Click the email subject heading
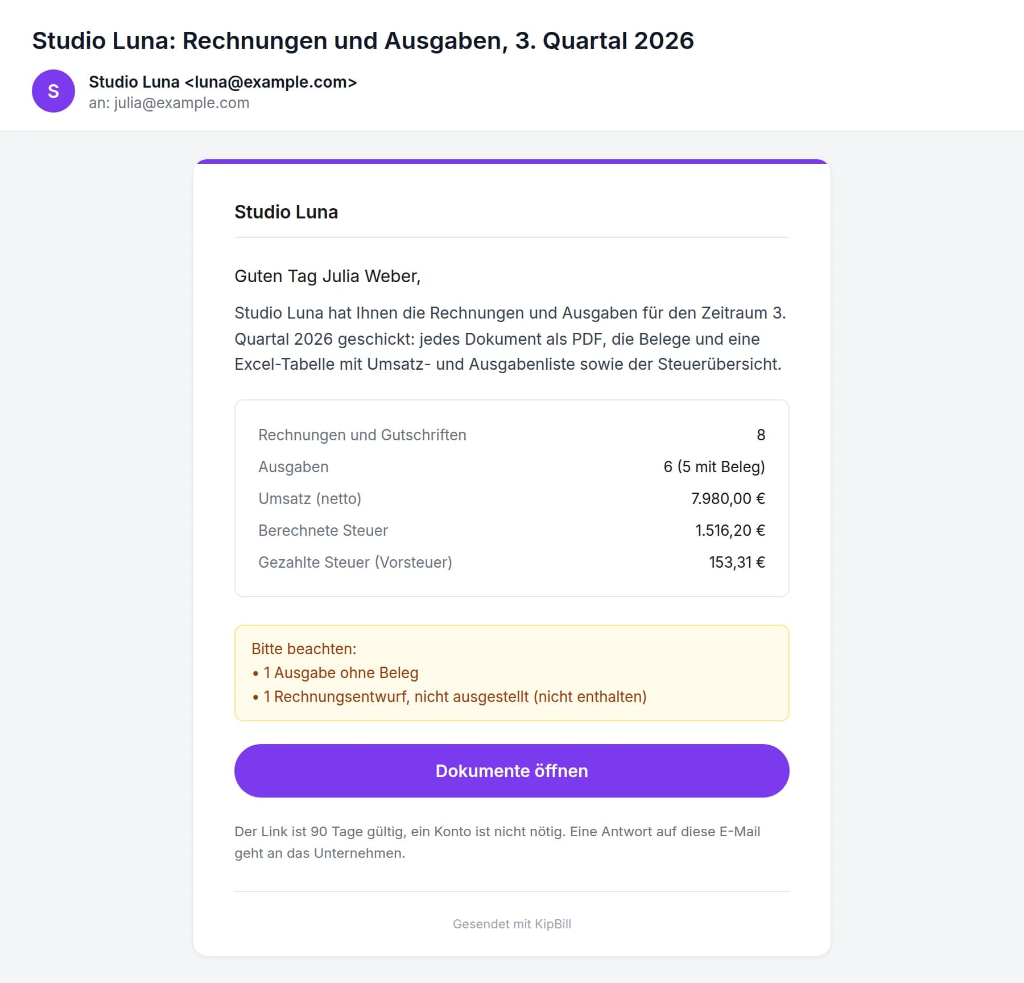The image size is (1024, 983). pos(363,41)
